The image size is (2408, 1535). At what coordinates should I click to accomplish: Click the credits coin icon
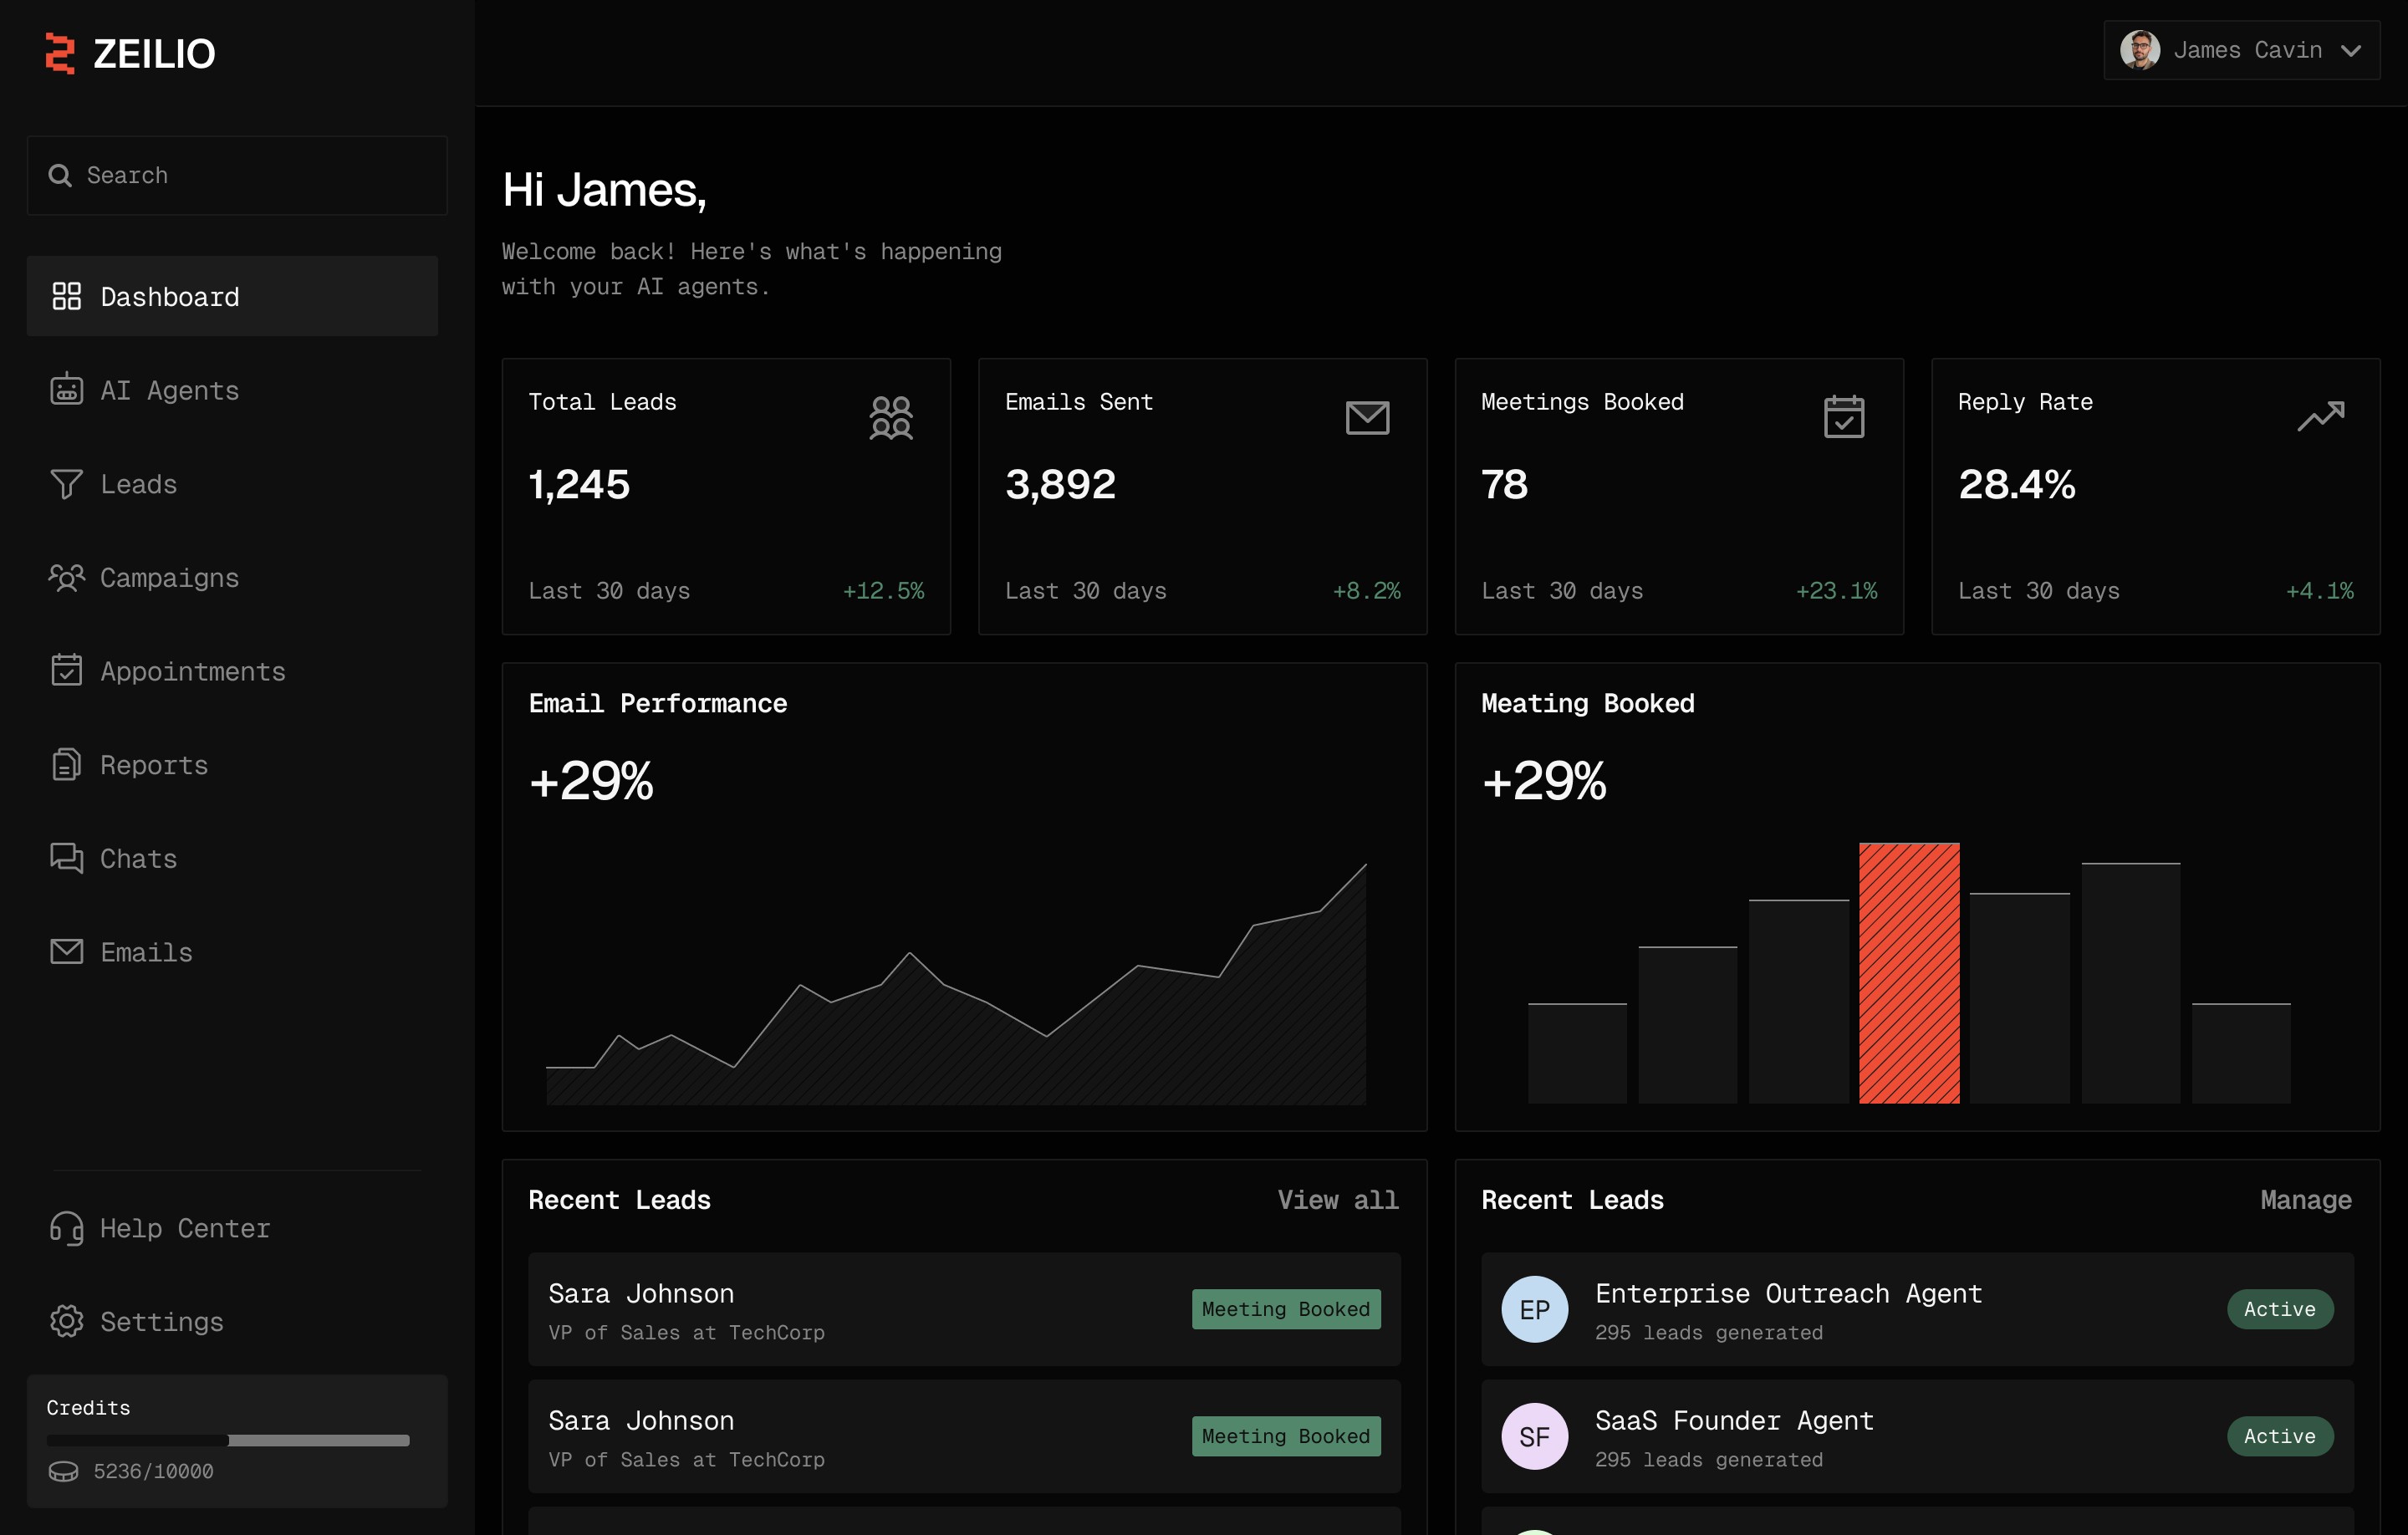(x=63, y=1471)
